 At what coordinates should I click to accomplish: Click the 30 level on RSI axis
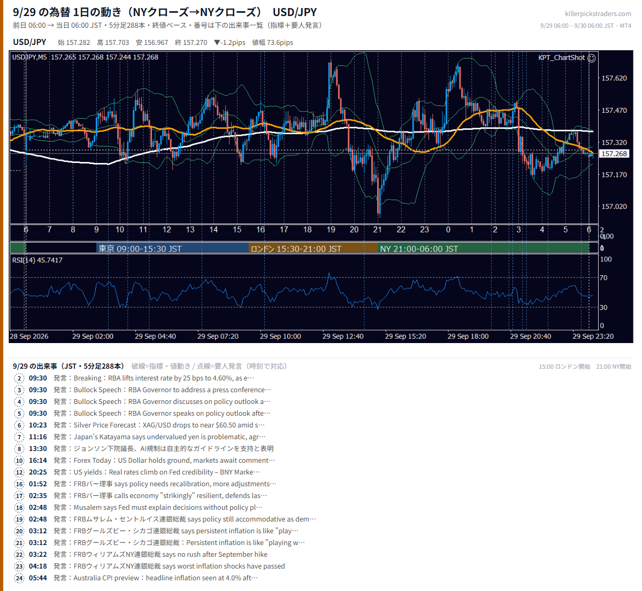603,307
